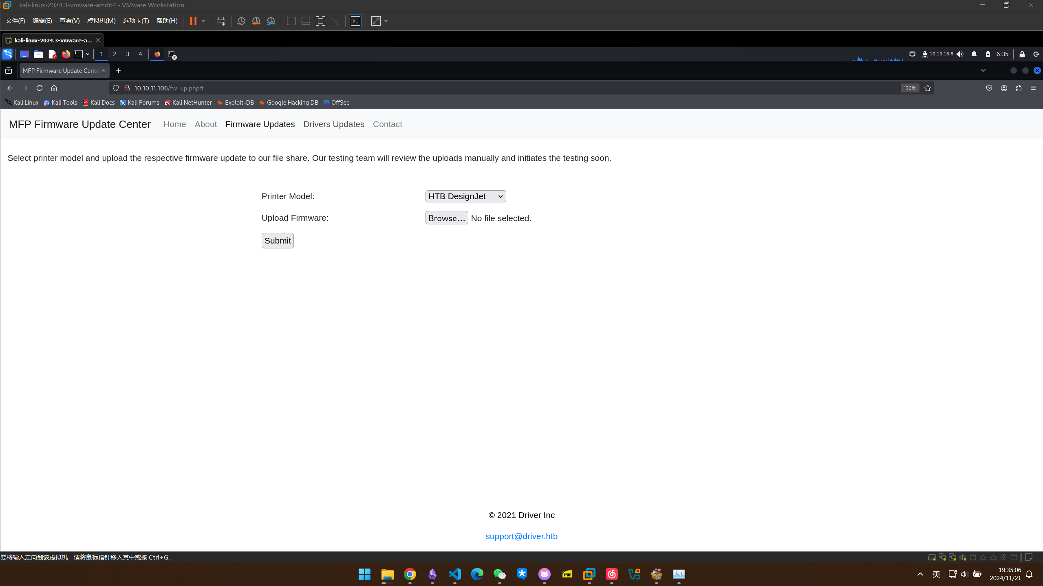This screenshot has width=1043, height=586.
Task: Open VMware console view icon
Action: (x=355, y=21)
